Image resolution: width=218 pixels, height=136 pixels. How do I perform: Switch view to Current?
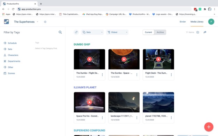148,32
